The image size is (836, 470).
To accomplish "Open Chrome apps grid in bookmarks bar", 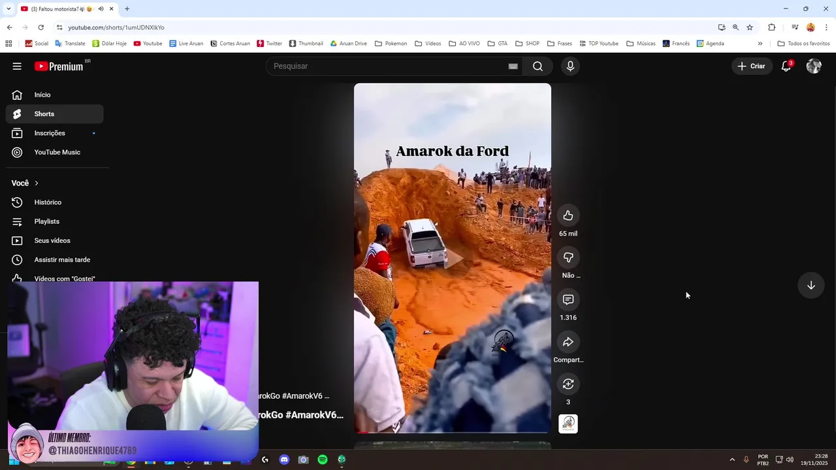I will point(8,44).
